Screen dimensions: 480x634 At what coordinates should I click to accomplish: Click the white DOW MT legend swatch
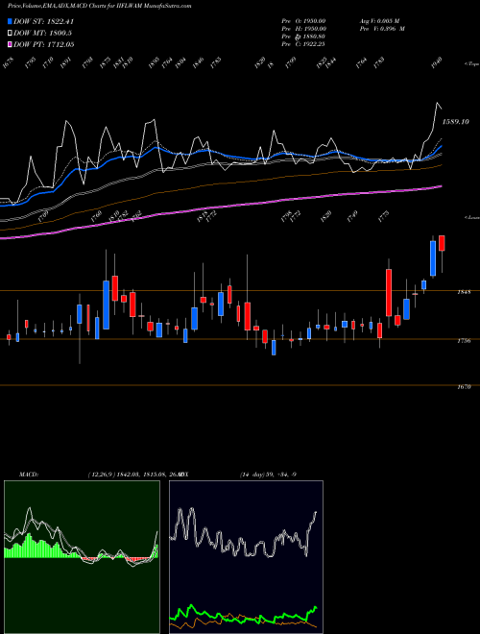pyautogui.click(x=11, y=33)
